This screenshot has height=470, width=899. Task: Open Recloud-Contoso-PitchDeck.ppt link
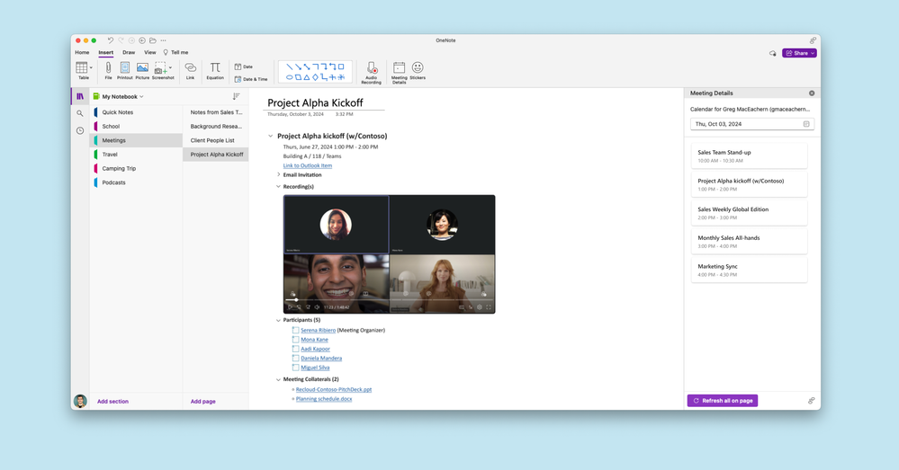tap(334, 389)
